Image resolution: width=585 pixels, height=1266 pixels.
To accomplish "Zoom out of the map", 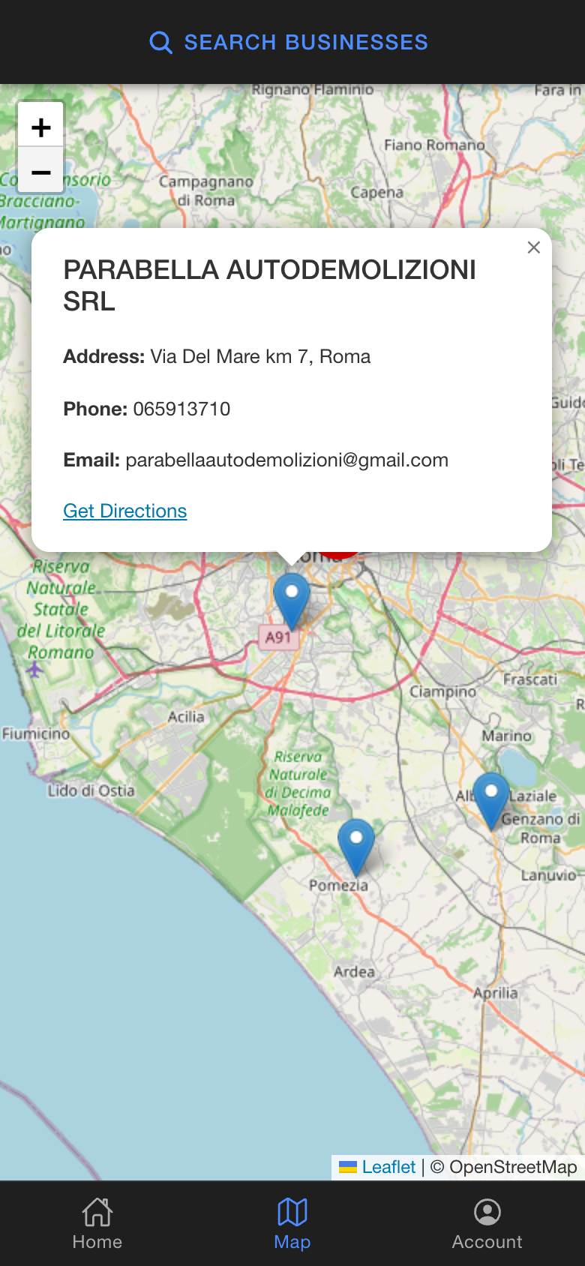I will coord(40,171).
